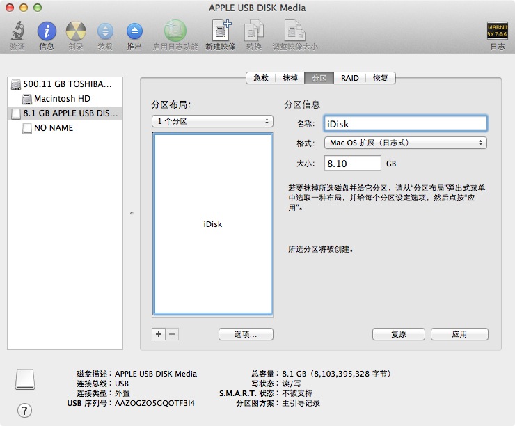Click the 所选分区将被创建 status text
Screen dimensions: 515x426
(x=321, y=249)
